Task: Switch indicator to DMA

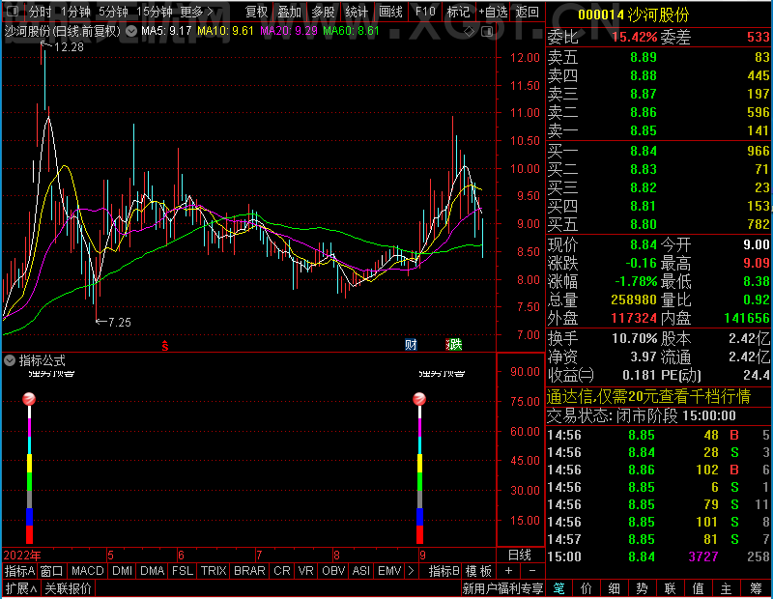Action: point(152,571)
